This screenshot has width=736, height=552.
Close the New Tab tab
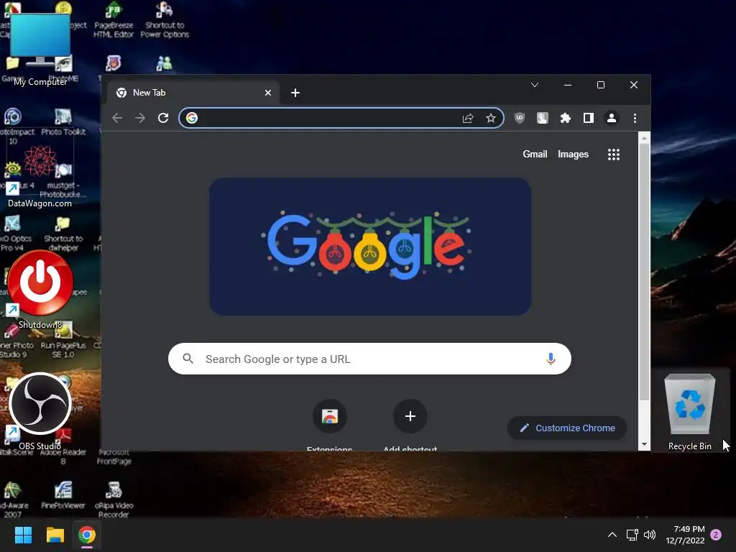[x=268, y=93]
